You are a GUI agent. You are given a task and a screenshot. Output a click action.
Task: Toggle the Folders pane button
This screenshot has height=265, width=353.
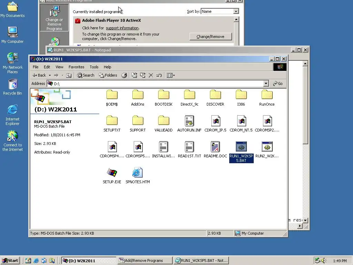(x=108, y=76)
